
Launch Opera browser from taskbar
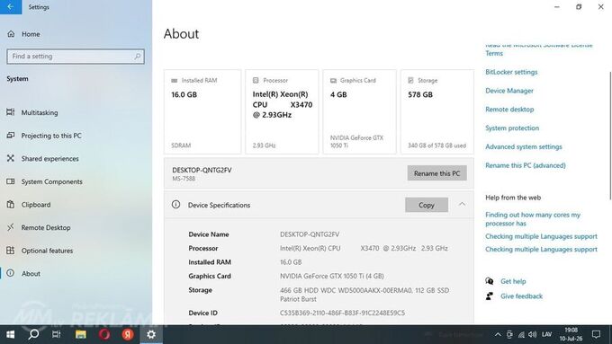point(104,334)
